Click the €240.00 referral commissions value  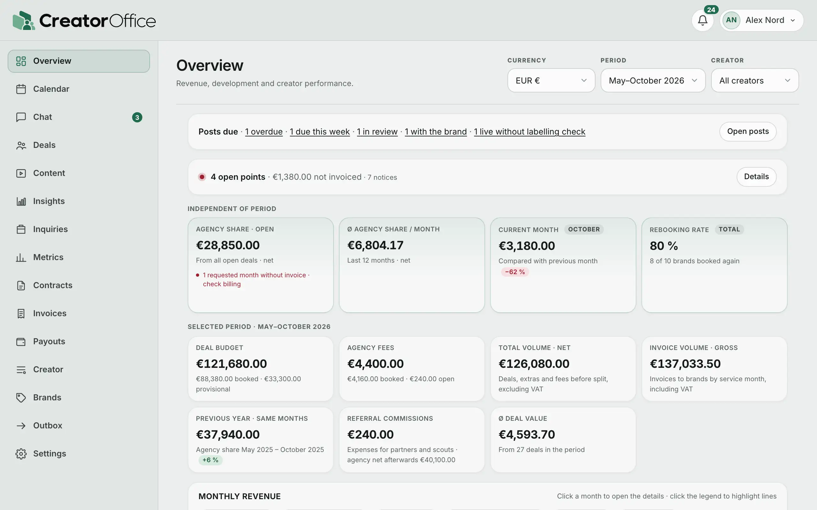click(370, 435)
